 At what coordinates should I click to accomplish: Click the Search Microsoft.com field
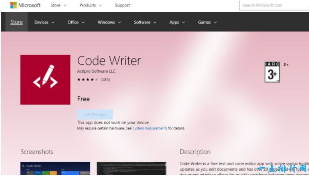[x=274, y=5]
